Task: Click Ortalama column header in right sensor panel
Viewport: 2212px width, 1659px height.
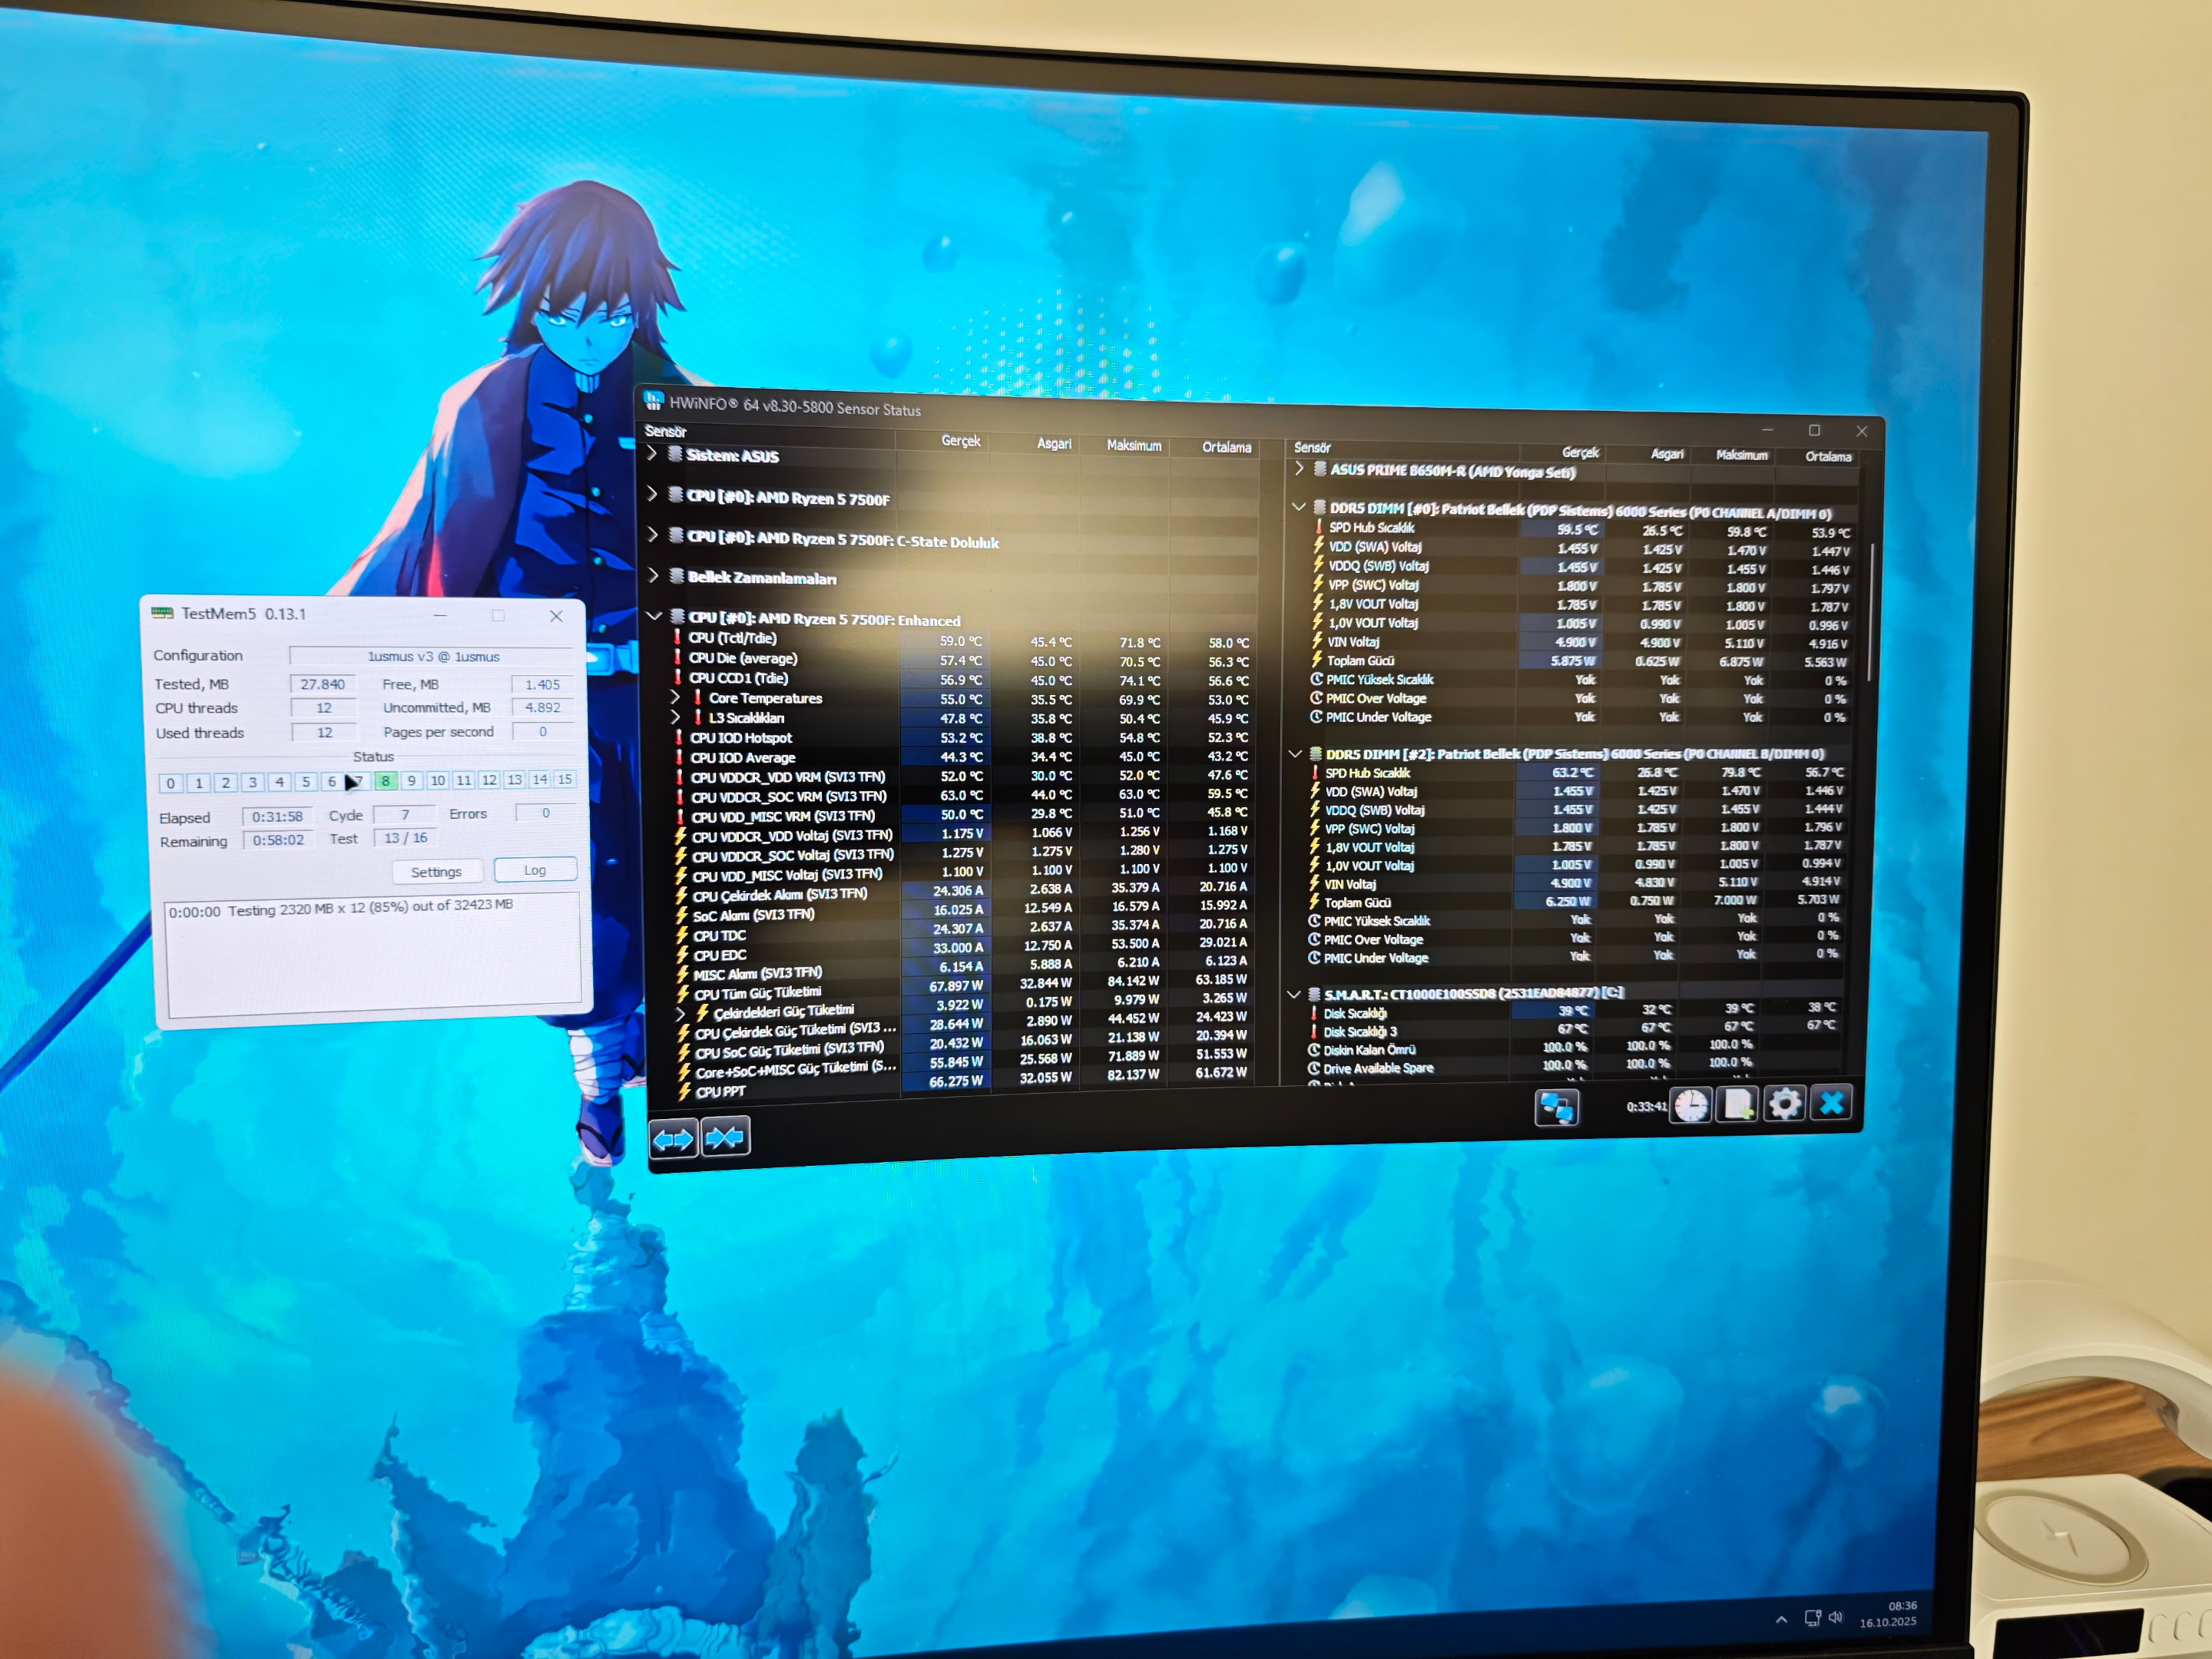Action: pyautogui.click(x=1828, y=456)
